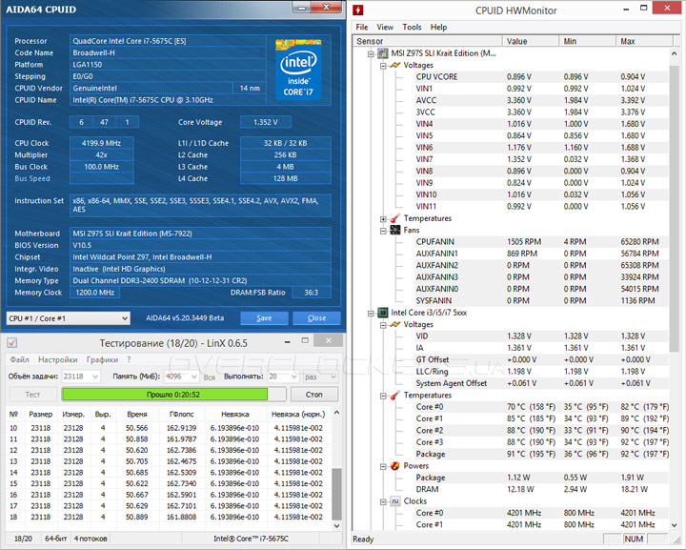Select the CPU VCORE sensor row

[436, 76]
